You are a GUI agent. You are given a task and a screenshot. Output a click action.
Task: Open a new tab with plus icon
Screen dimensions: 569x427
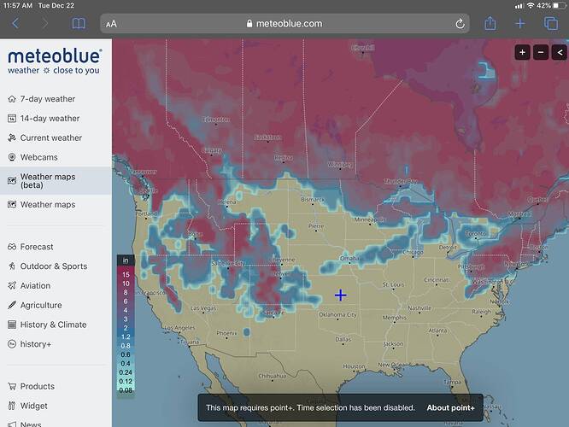coord(520,24)
